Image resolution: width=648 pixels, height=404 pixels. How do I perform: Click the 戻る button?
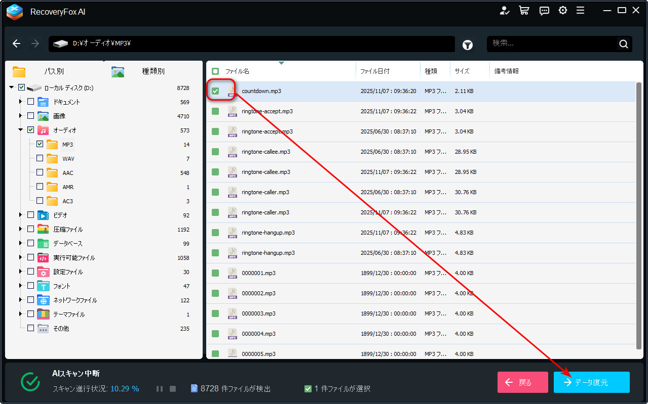point(522,382)
